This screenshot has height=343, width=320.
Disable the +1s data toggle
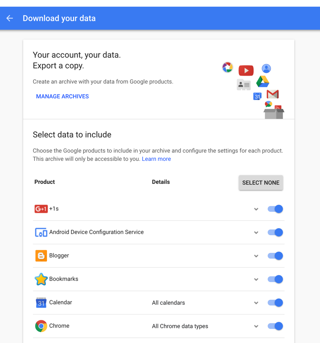275,209
